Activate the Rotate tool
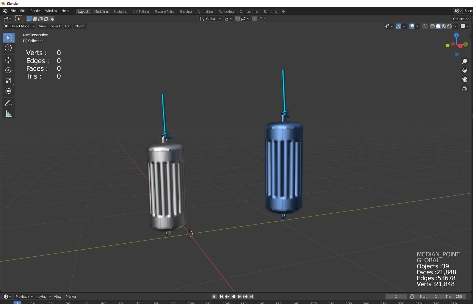The height and width of the screenshot is (304, 473). [x=8, y=70]
